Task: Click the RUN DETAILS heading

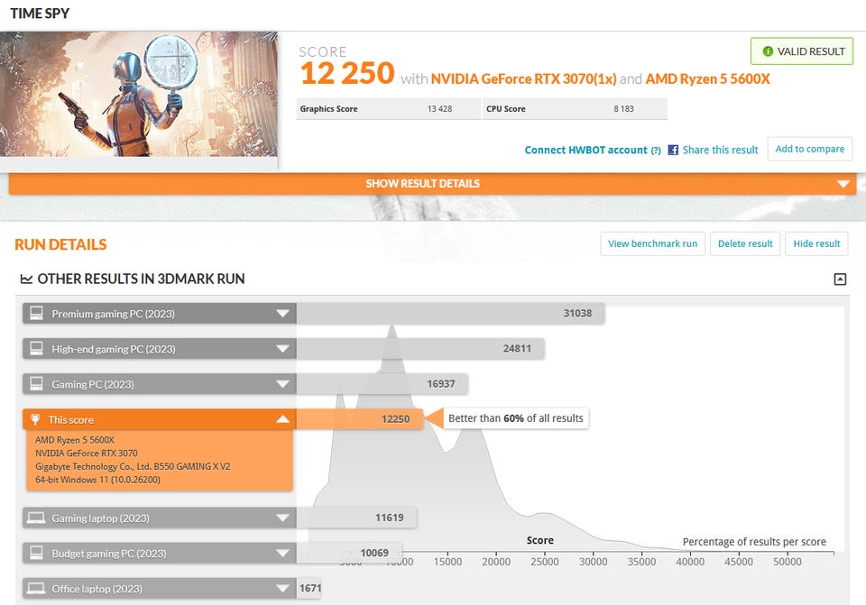Action: pyautogui.click(x=60, y=244)
